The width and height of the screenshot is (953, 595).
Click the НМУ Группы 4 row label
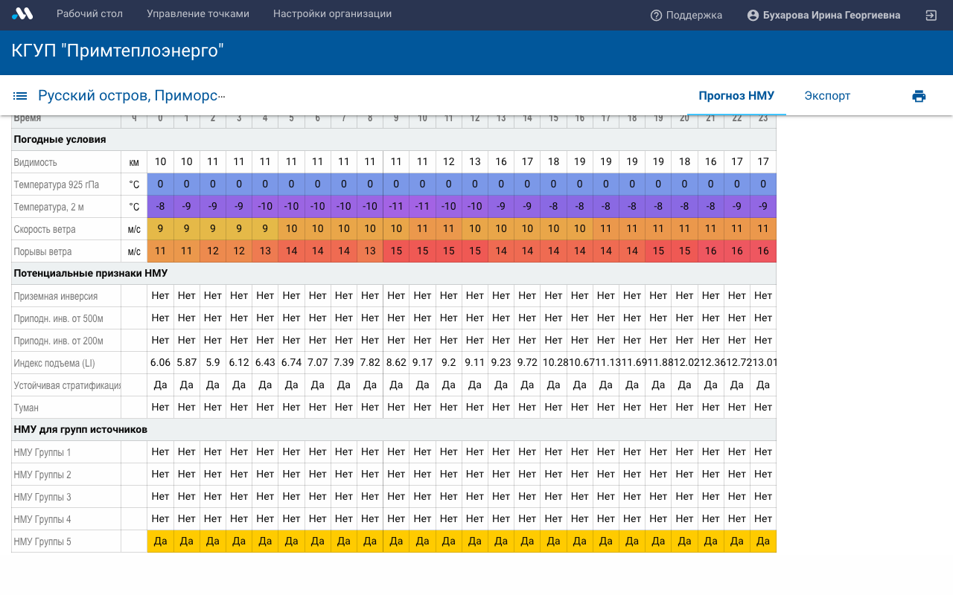[x=42, y=519]
